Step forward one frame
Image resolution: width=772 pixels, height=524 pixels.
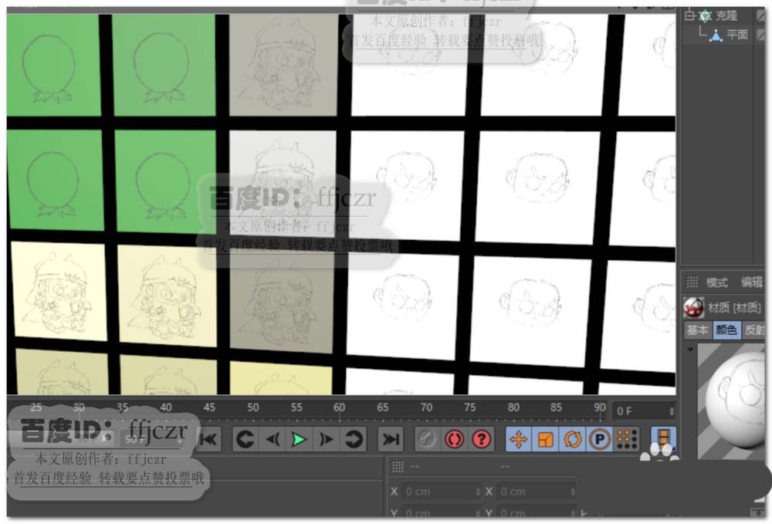326,439
